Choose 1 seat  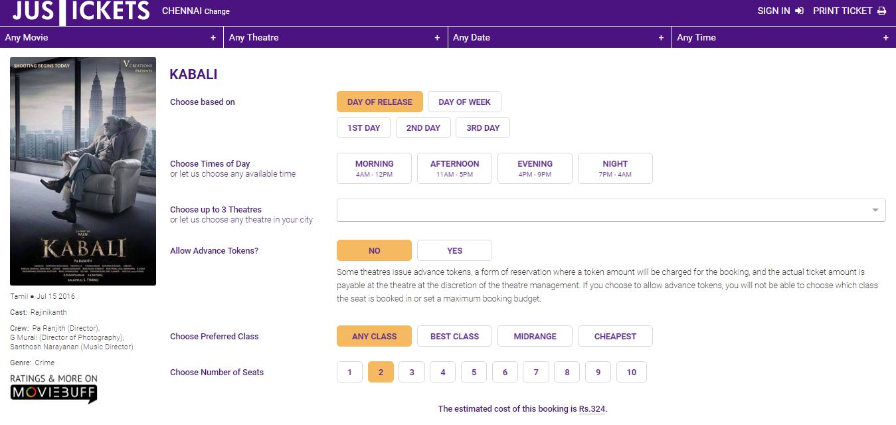(x=349, y=372)
